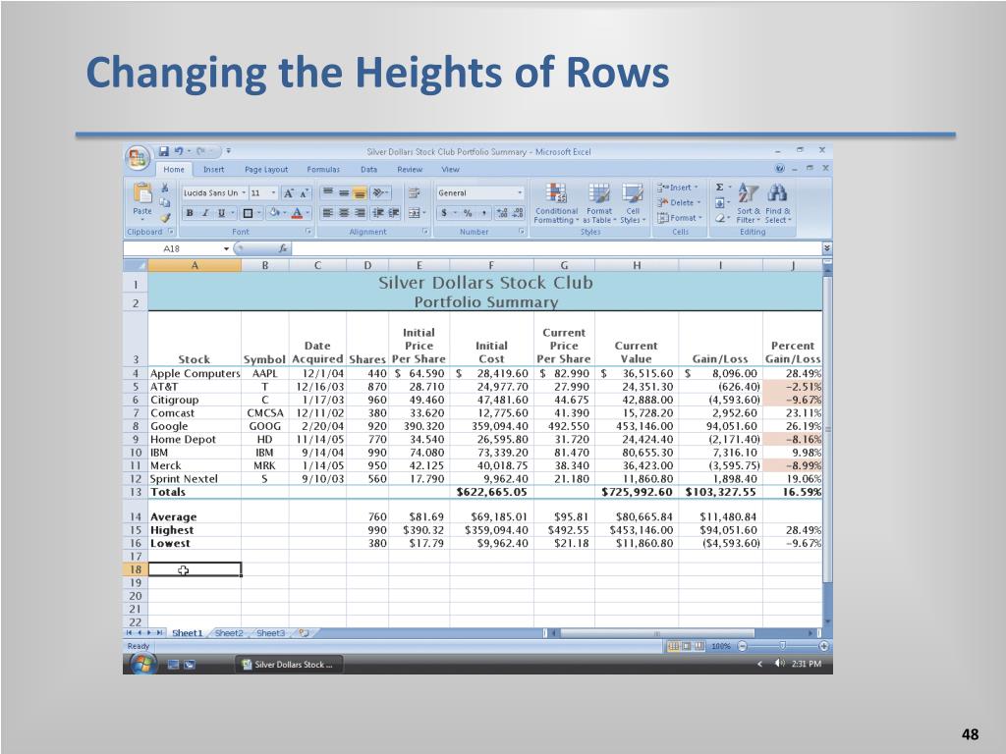
Task: Toggle Wrap Text in Alignment group
Action: tap(415, 193)
